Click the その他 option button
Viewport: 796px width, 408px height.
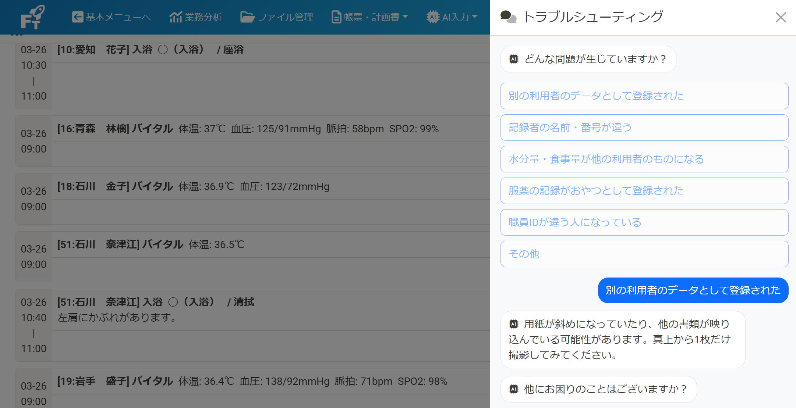tap(644, 254)
